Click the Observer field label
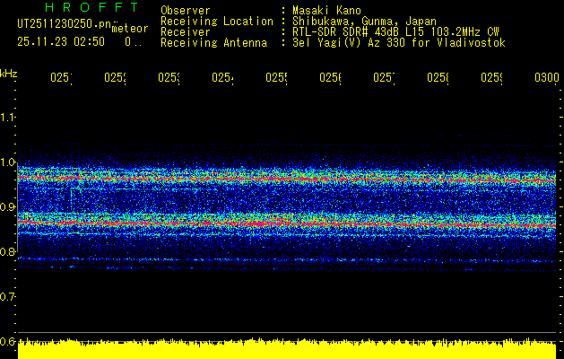 (186, 11)
